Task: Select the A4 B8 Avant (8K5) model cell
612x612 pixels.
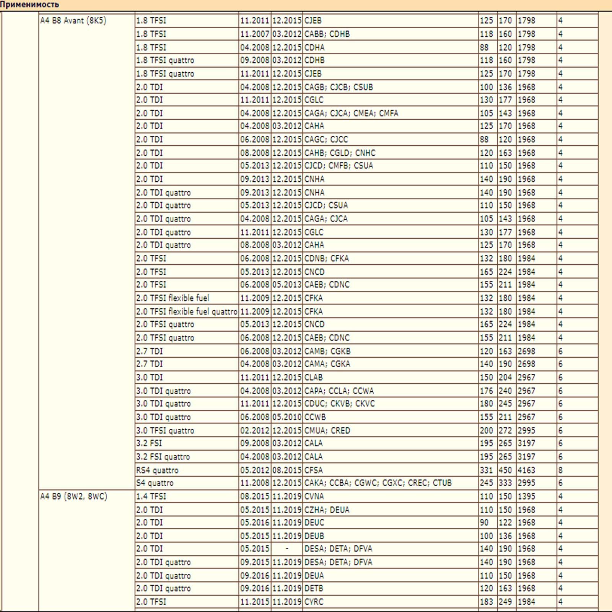Action: [73, 21]
